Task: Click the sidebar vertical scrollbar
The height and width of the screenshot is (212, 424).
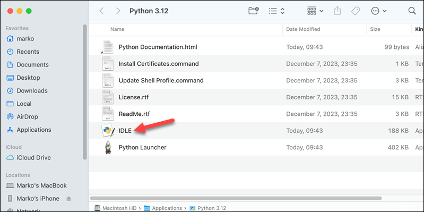Action: (x=85, y=92)
